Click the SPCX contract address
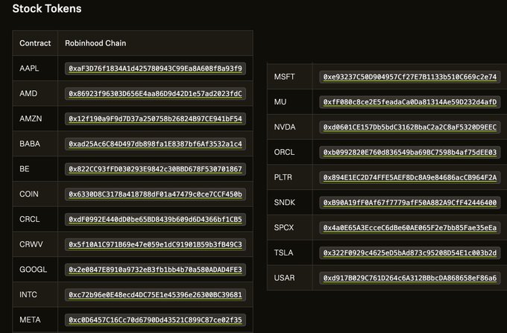The height and width of the screenshot is (333, 507). click(410, 228)
